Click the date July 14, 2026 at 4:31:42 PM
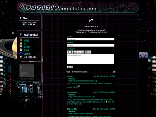 click(x=104, y=76)
